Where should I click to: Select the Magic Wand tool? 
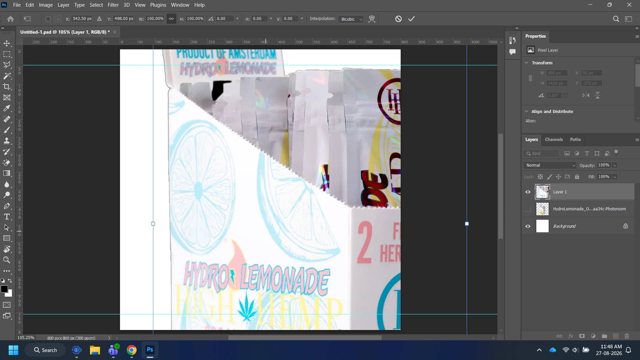7,76
